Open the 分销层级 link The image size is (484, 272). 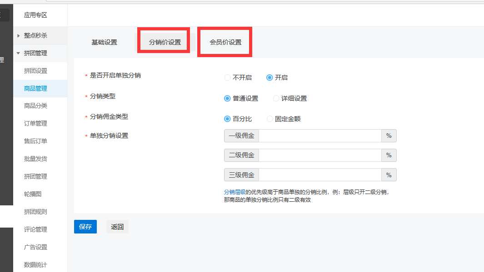pyautogui.click(x=235, y=192)
